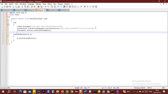Cut selection with scissors icon

point(22,7)
